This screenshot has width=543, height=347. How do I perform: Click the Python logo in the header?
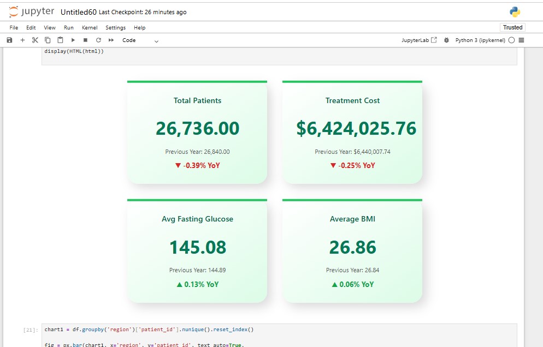coord(515,12)
